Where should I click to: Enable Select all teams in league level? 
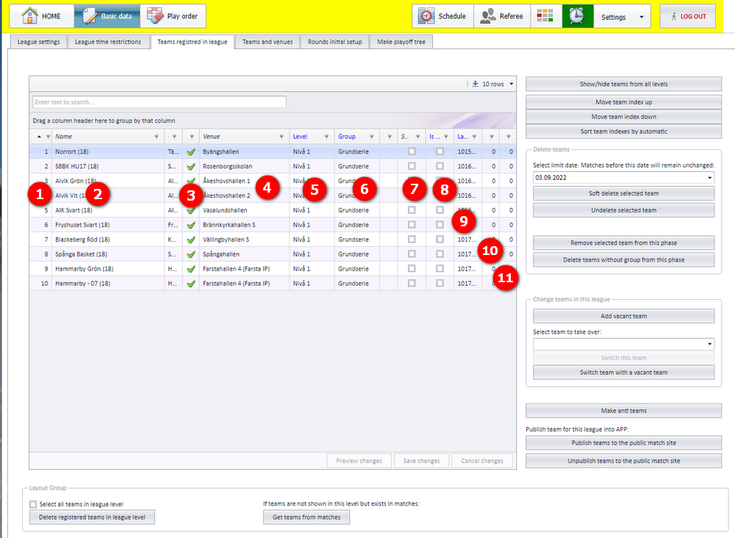pyautogui.click(x=33, y=504)
